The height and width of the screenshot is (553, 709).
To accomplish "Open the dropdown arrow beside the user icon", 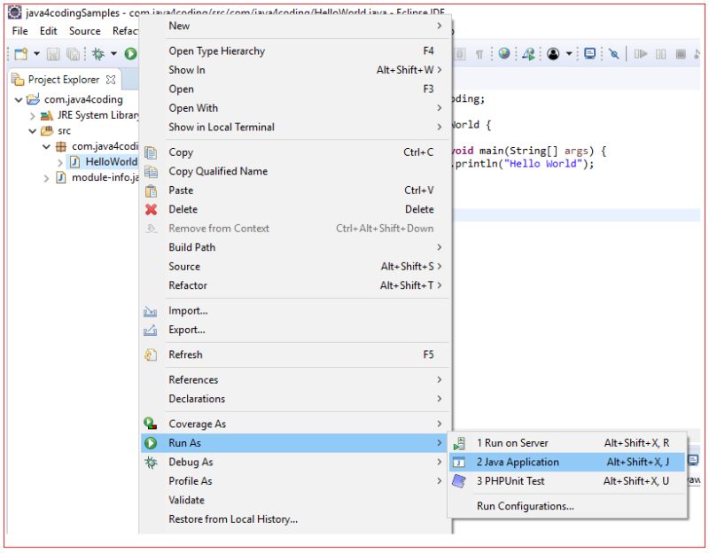I will [568, 55].
